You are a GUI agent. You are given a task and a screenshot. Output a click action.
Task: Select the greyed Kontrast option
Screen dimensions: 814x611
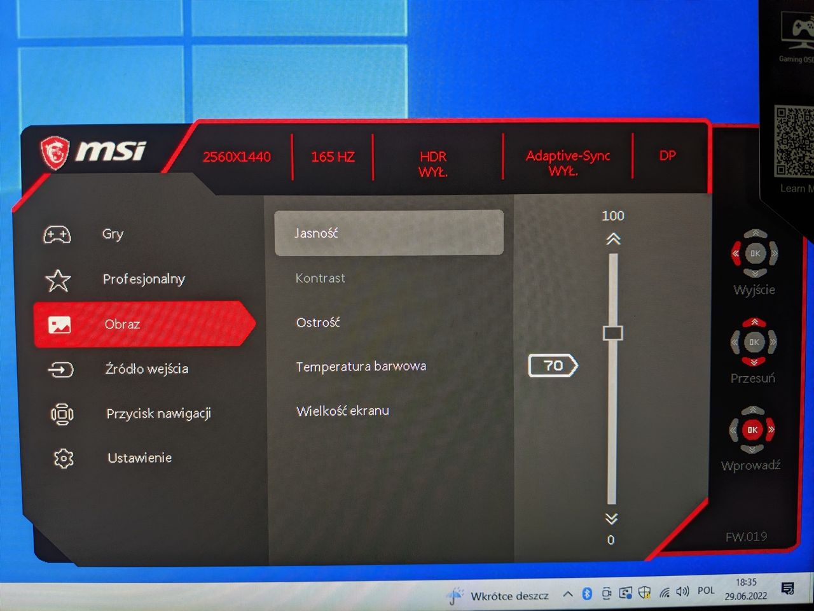pyautogui.click(x=320, y=278)
